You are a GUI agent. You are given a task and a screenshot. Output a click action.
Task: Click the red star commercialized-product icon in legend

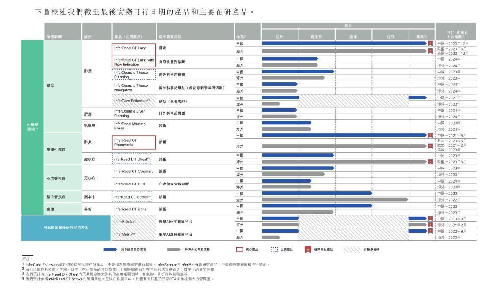pos(308,250)
